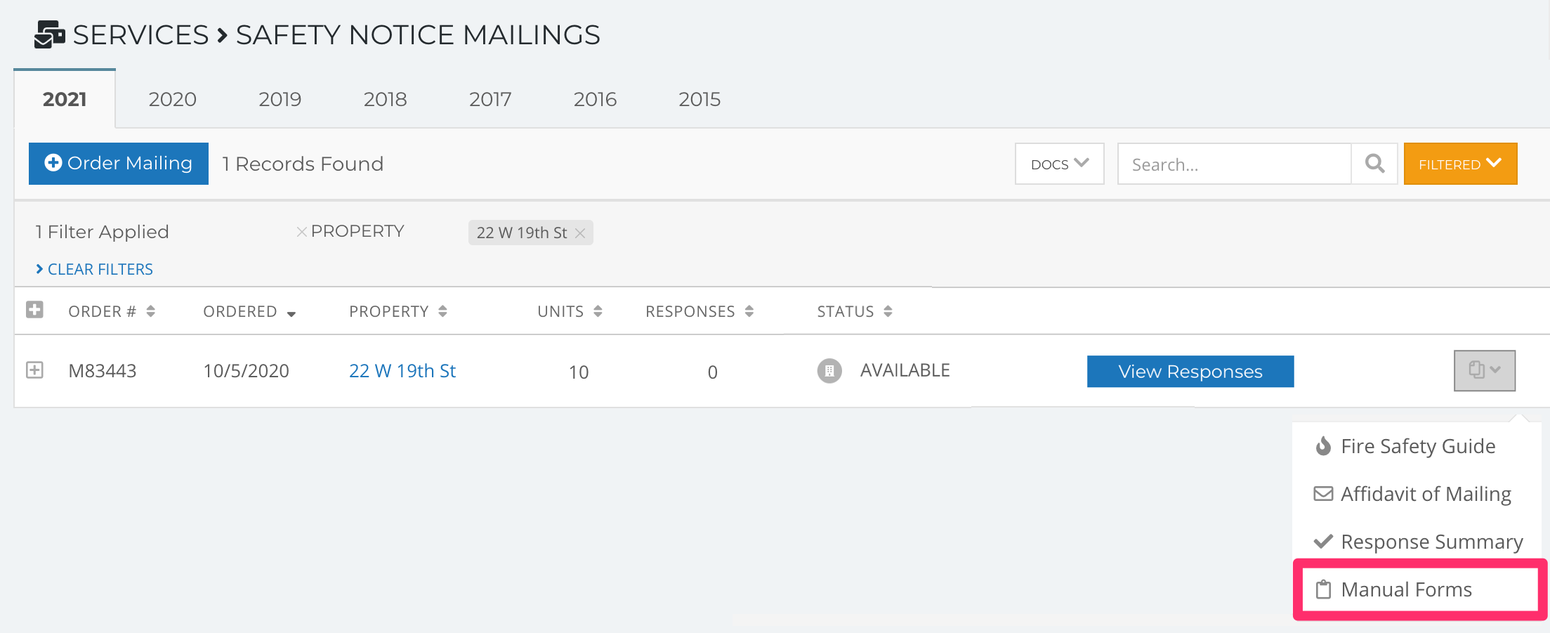Switch to the 2021 tab
Viewport: 1550px width, 633px height.
[65, 99]
